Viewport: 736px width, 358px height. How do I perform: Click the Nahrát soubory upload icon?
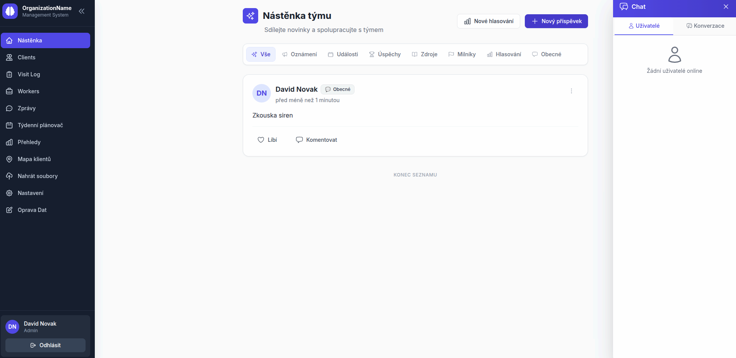click(x=9, y=176)
